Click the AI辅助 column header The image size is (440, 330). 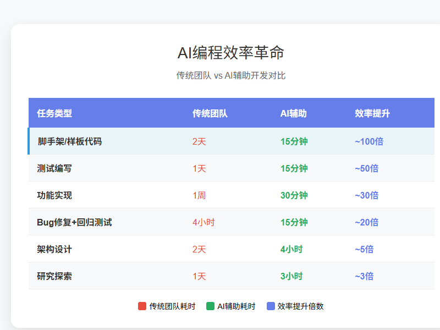pyautogui.click(x=291, y=114)
